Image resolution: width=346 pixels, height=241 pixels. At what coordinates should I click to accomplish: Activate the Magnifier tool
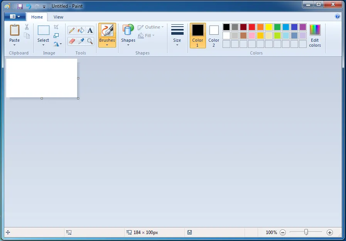[90, 41]
